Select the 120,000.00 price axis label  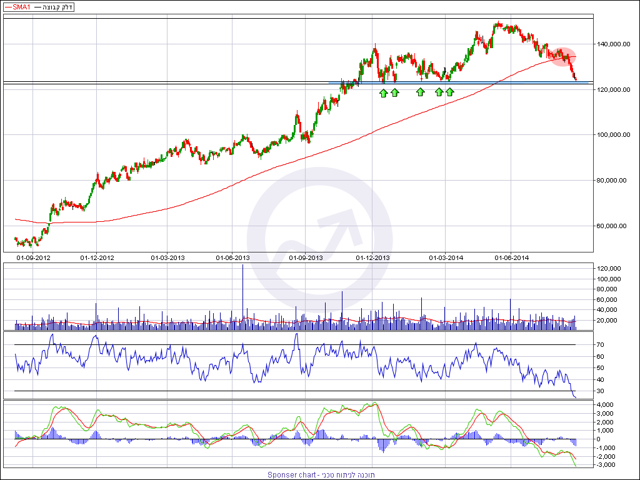[x=614, y=89]
